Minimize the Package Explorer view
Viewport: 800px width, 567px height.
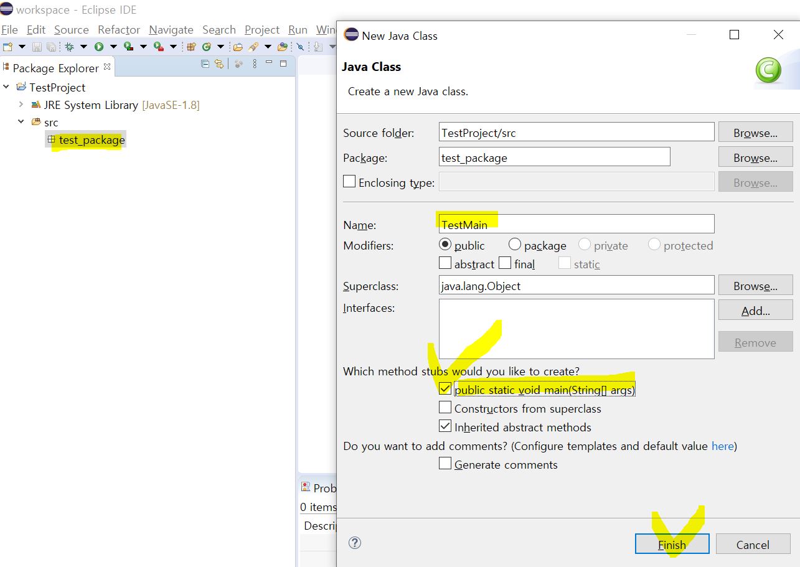click(x=269, y=62)
